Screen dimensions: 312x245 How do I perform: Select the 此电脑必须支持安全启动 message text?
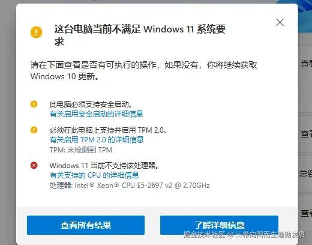click(x=91, y=104)
